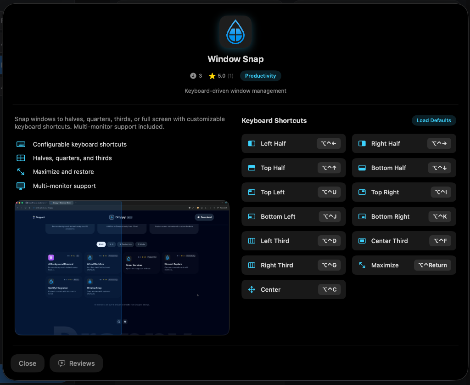
Task: Edit the Bottom Left ⌥^J shortcut
Action: (x=330, y=216)
